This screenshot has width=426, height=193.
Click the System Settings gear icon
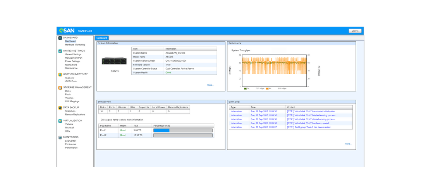[x=60, y=51]
